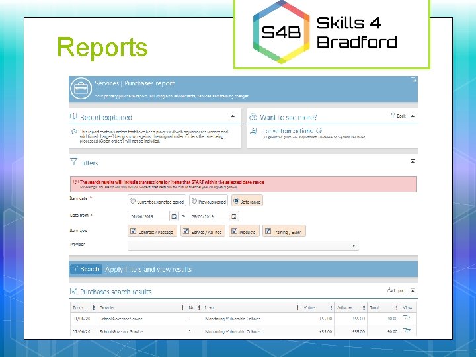Click the text size icon in report header

[413, 80]
